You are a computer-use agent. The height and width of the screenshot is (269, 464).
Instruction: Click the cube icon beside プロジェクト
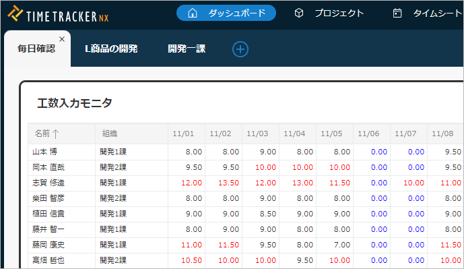pos(299,13)
